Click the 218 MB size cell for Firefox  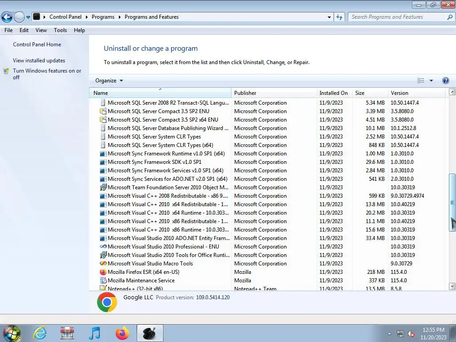376,272
